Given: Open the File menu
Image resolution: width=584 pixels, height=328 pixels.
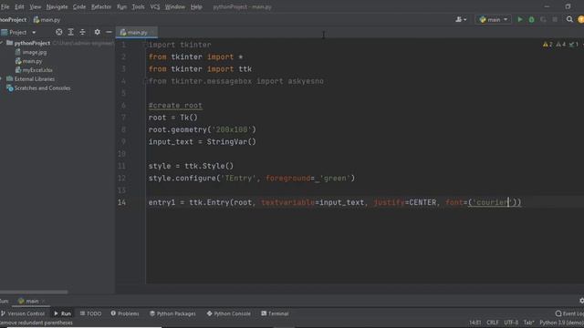Looking at the screenshot, I should [x=5, y=6].
